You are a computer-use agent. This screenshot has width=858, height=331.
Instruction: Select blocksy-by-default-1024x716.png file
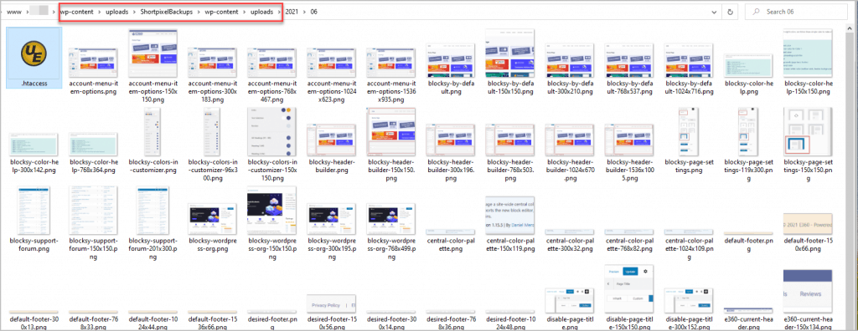[x=689, y=61]
